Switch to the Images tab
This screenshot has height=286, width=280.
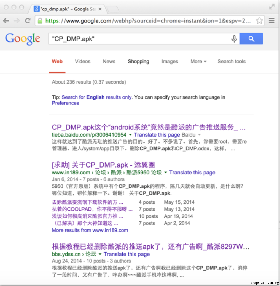(x=169, y=62)
